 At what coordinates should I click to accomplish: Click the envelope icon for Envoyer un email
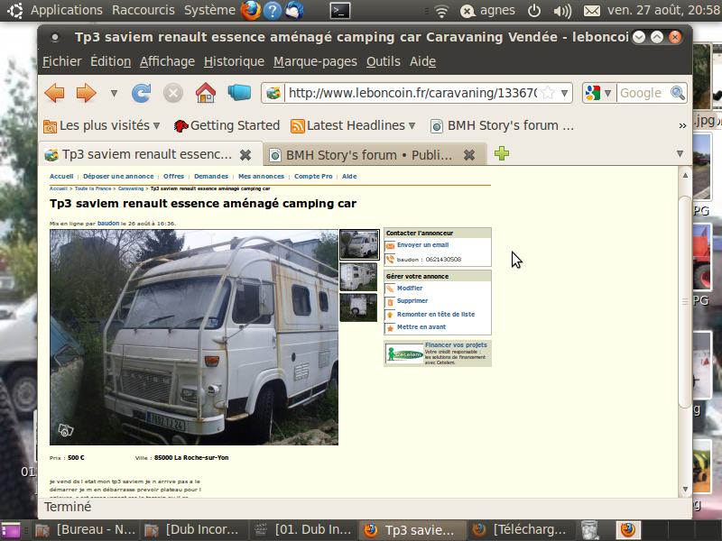[390, 245]
